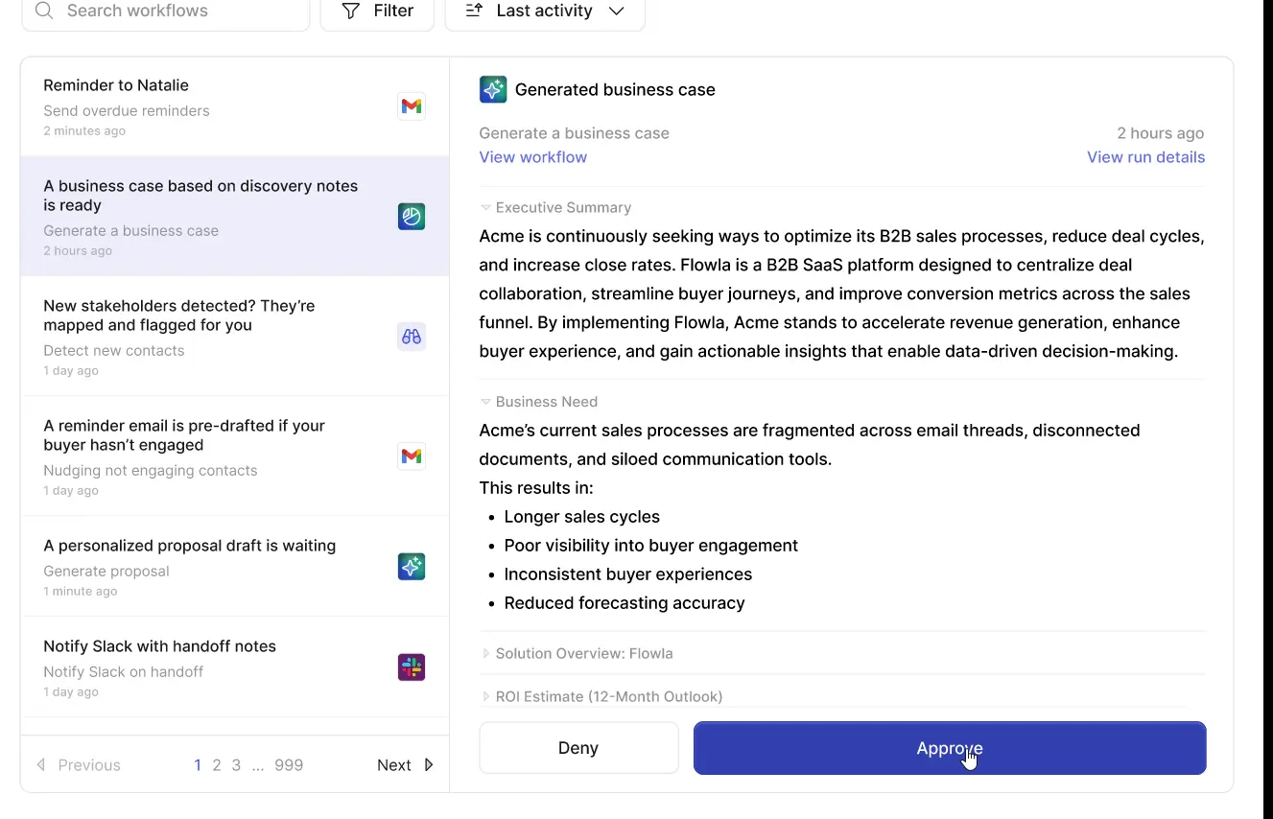Click 'Detect new contacts' subtitle
Image resolution: width=1273 pixels, height=819 pixels.
click(114, 351)
